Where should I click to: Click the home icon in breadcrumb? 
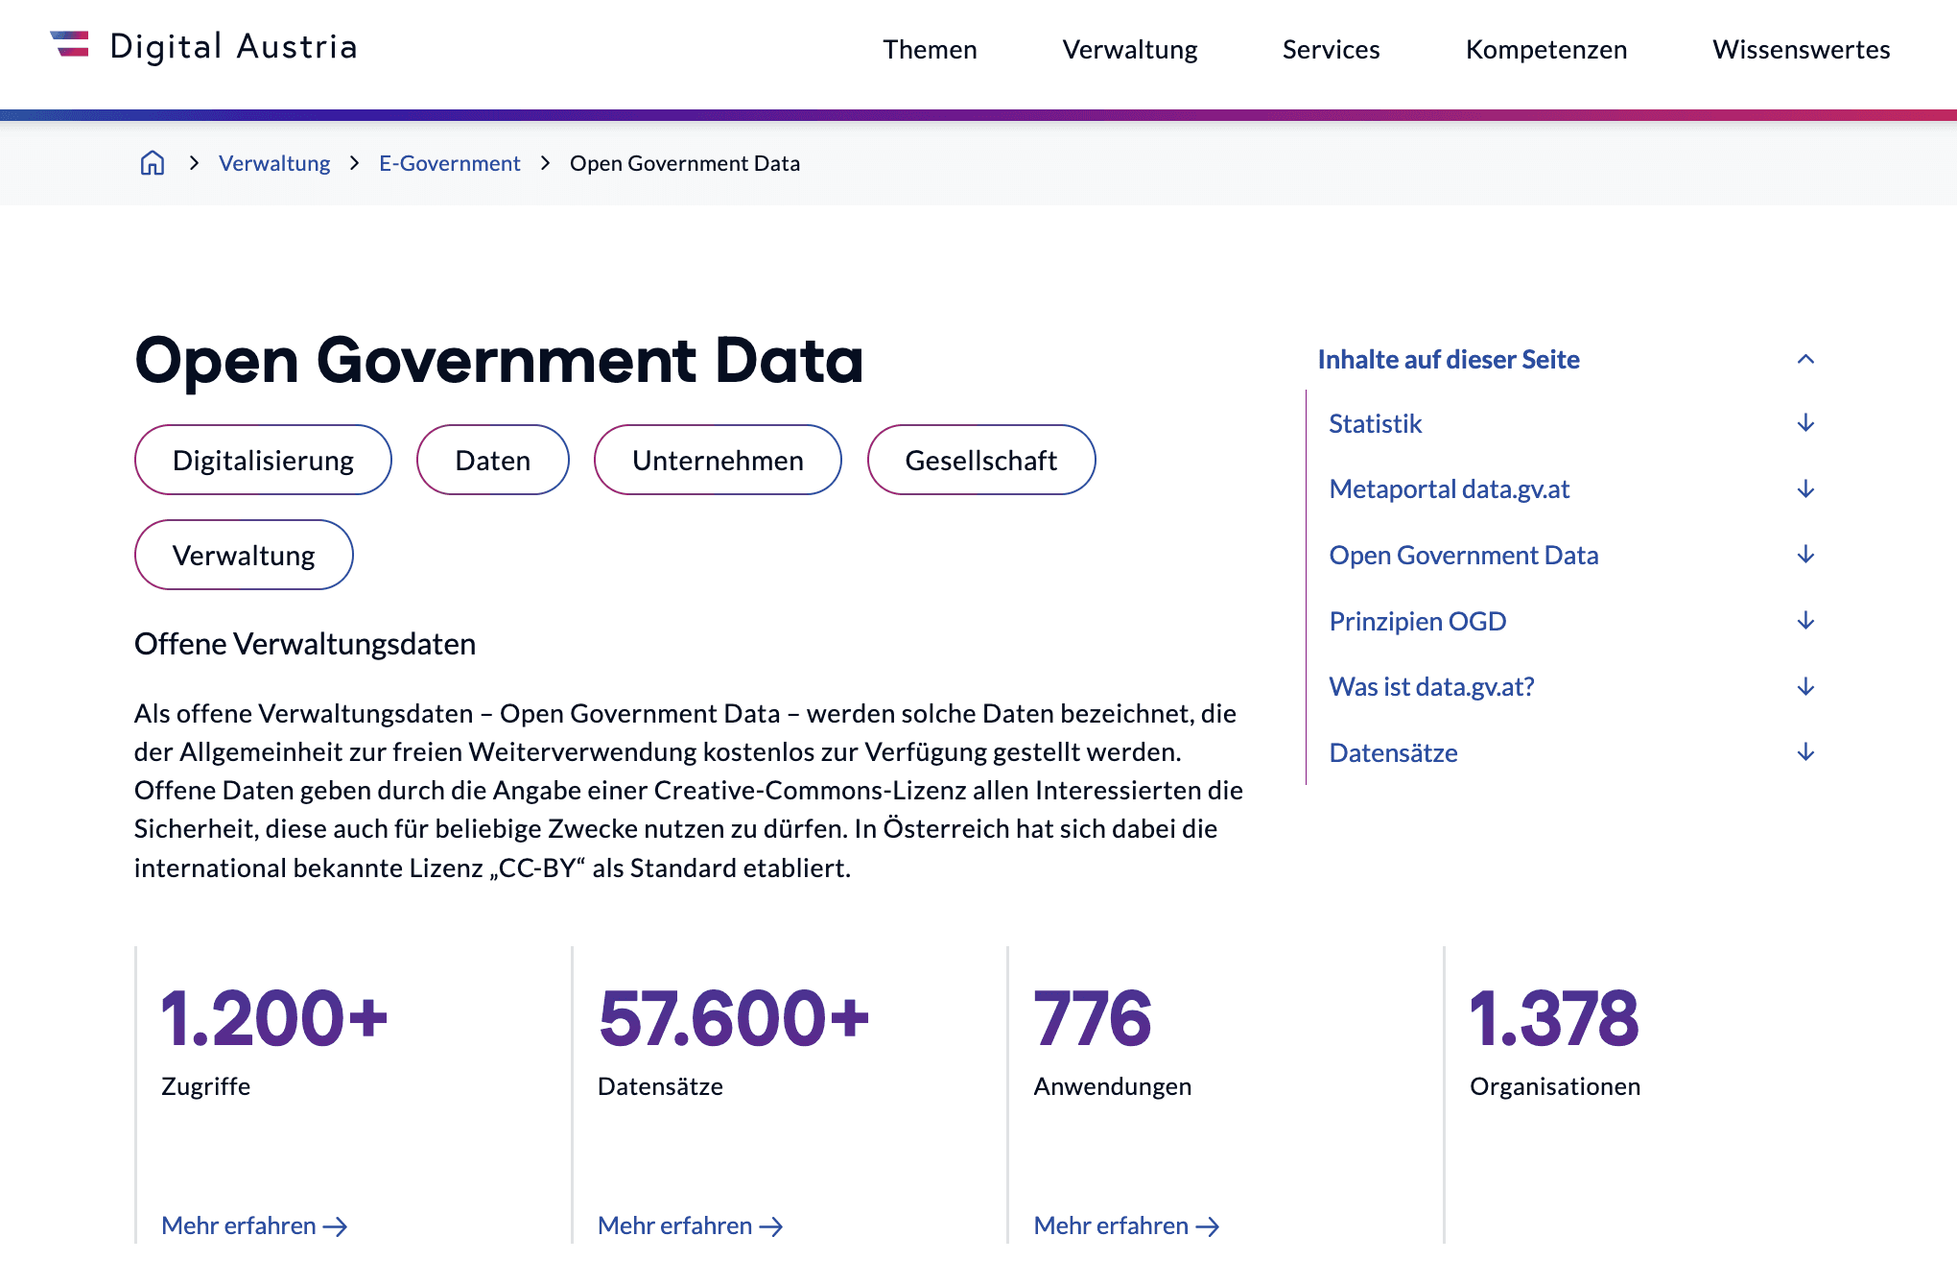(153, 163)
